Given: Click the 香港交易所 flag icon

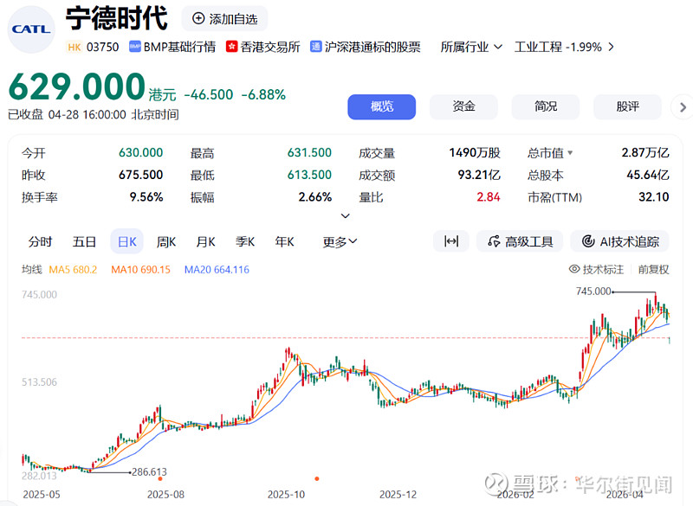Looking at the screenshot, I should pyautogui.click(x=231, y=47).
